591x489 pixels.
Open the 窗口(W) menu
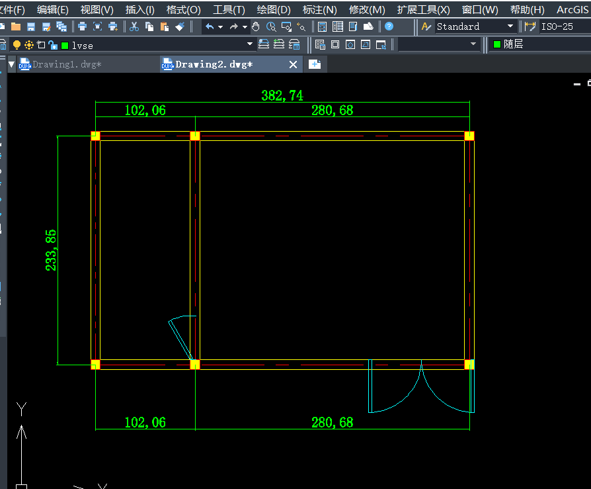point(480,9)
